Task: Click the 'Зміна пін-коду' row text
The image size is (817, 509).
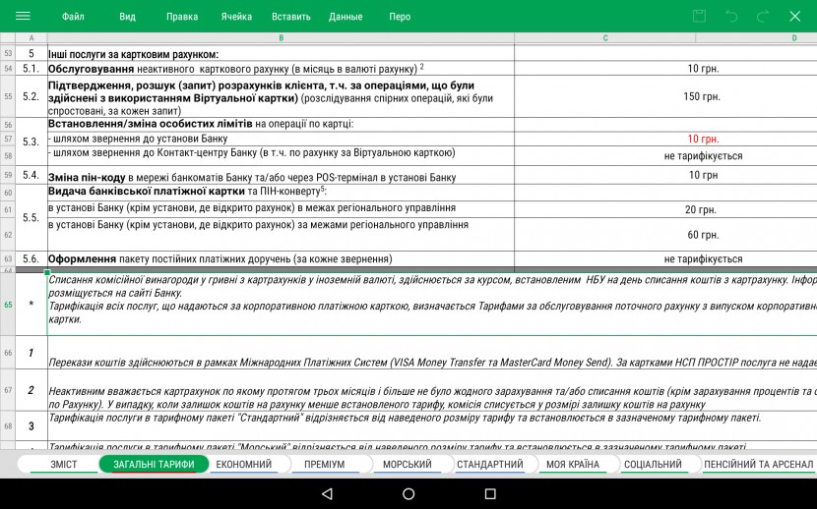Action: (x=252, y=177)
